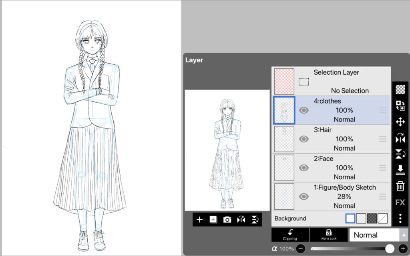410x256 pixels.
Task: Click the checkerboard clear layer icon
Action: point(400,89)
